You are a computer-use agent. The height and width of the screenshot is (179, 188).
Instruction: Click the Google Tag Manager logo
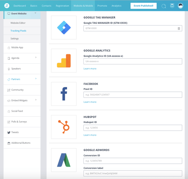pos(64,28)
